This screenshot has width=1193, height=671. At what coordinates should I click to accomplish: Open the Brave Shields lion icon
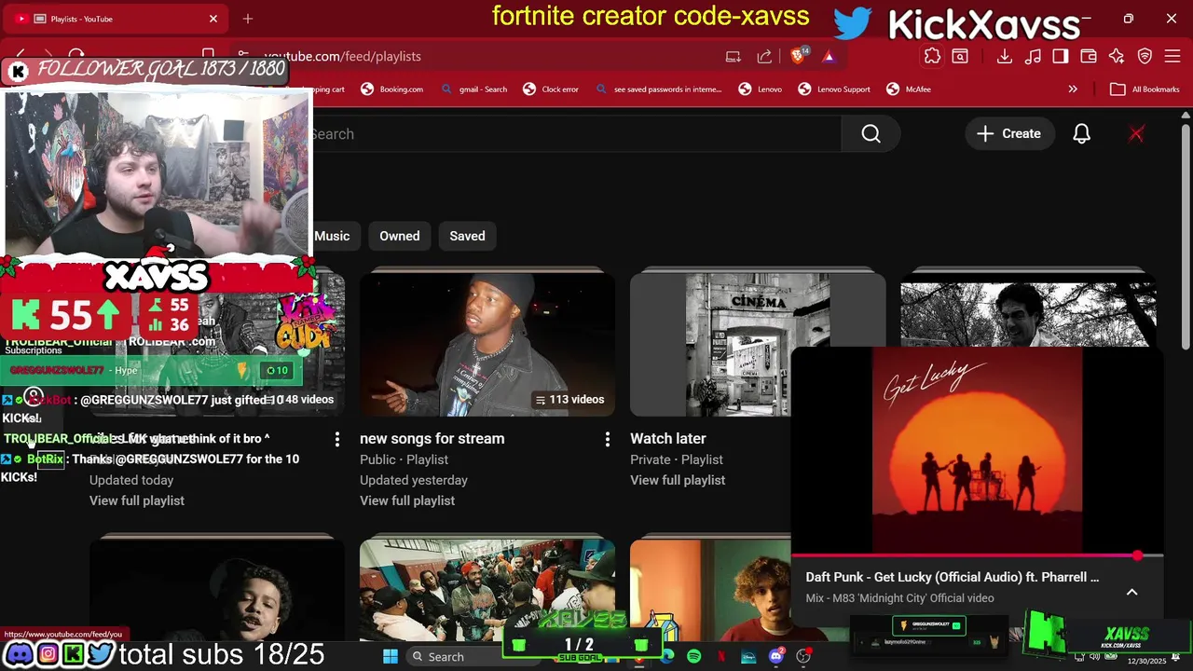pyautogui.click(x=798, y=56)
